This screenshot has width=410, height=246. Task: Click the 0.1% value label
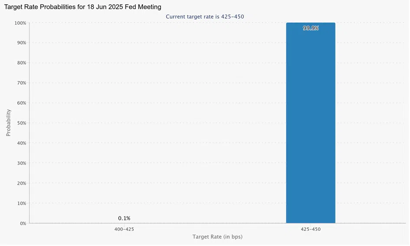[x=124, y=218]
